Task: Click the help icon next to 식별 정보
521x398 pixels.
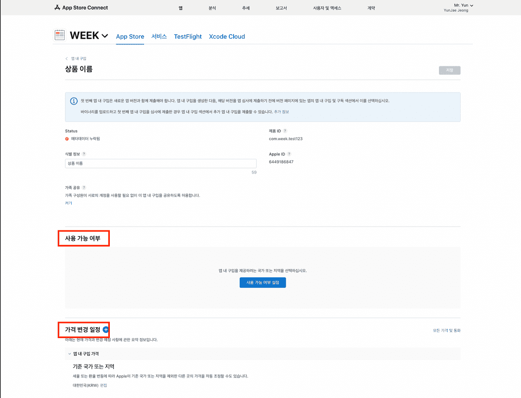Action: pyautogui.click(x=84, y=154)
